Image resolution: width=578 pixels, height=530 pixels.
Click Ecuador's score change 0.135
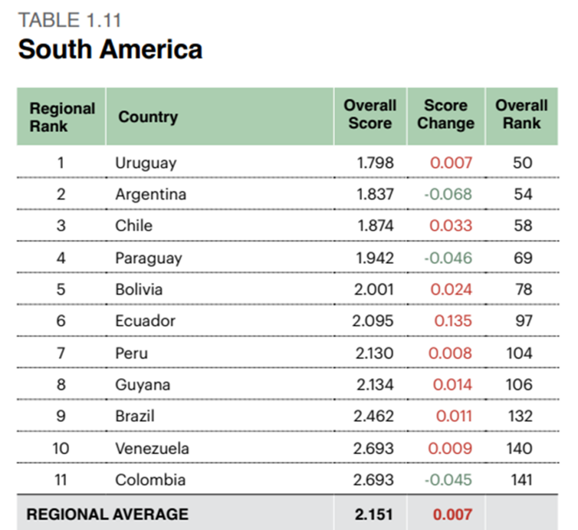coord(453,321)
